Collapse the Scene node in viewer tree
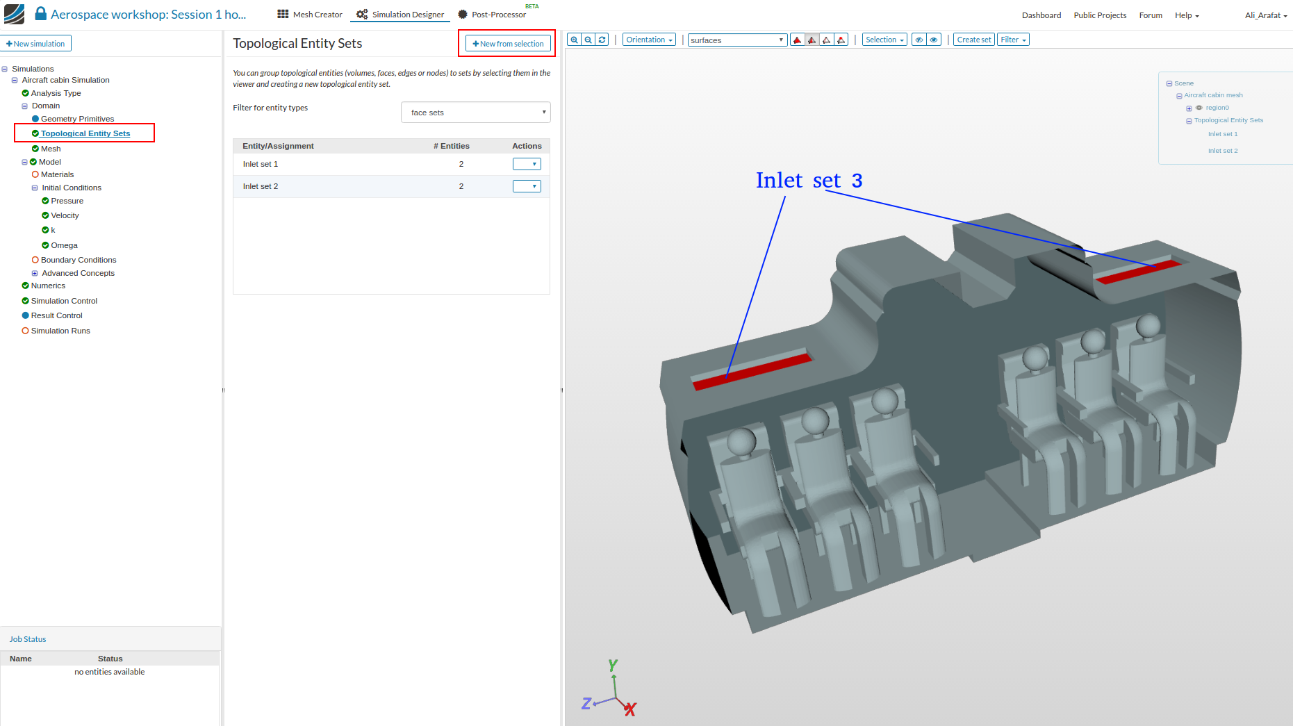Screen dimensions: 1293x726 (x=1169, y=83)
